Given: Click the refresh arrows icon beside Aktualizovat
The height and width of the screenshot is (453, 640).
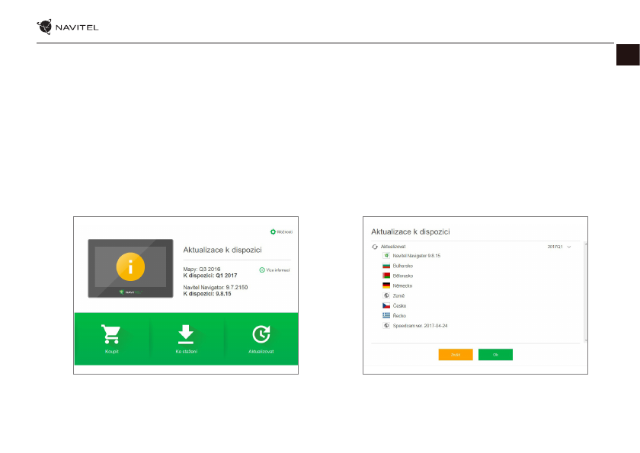Looking at the screenshot, I should point(374,247).
